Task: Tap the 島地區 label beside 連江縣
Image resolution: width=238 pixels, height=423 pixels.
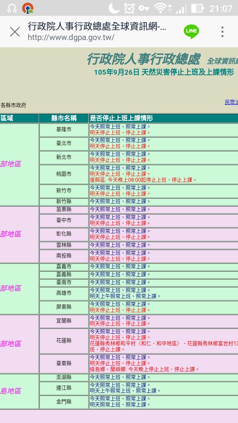Action: (11, 391)
